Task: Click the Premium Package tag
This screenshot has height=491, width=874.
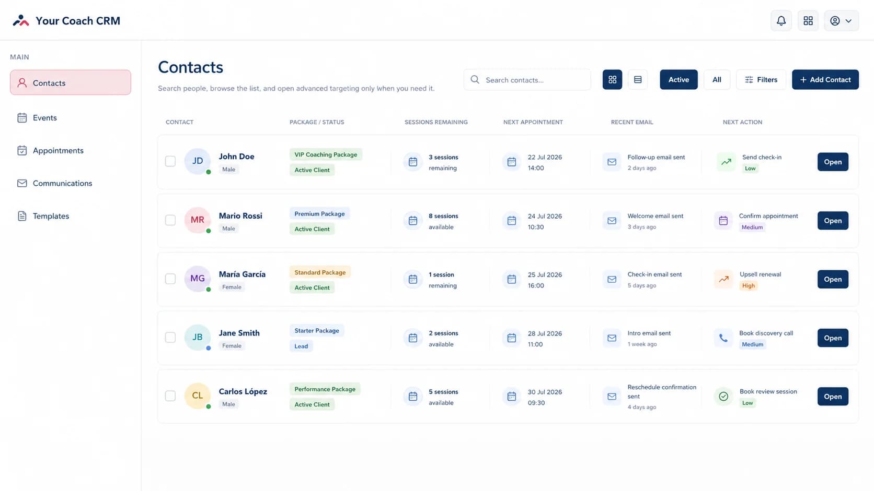Action: (319, 214)
